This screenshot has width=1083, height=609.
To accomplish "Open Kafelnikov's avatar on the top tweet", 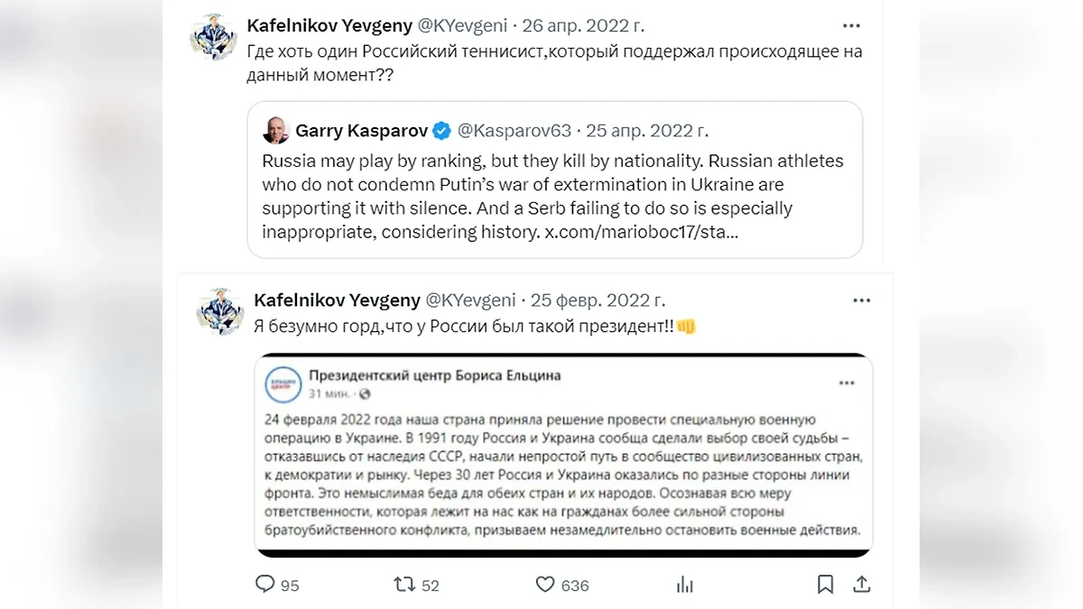I will click(213, 39).
